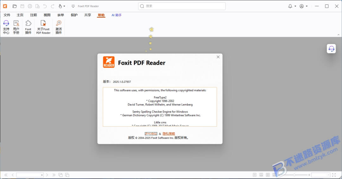The width and height of the screenshot is (342, 179).
Task: Click the 'Little cms' credits line
Action: click(x=160, y=122)
